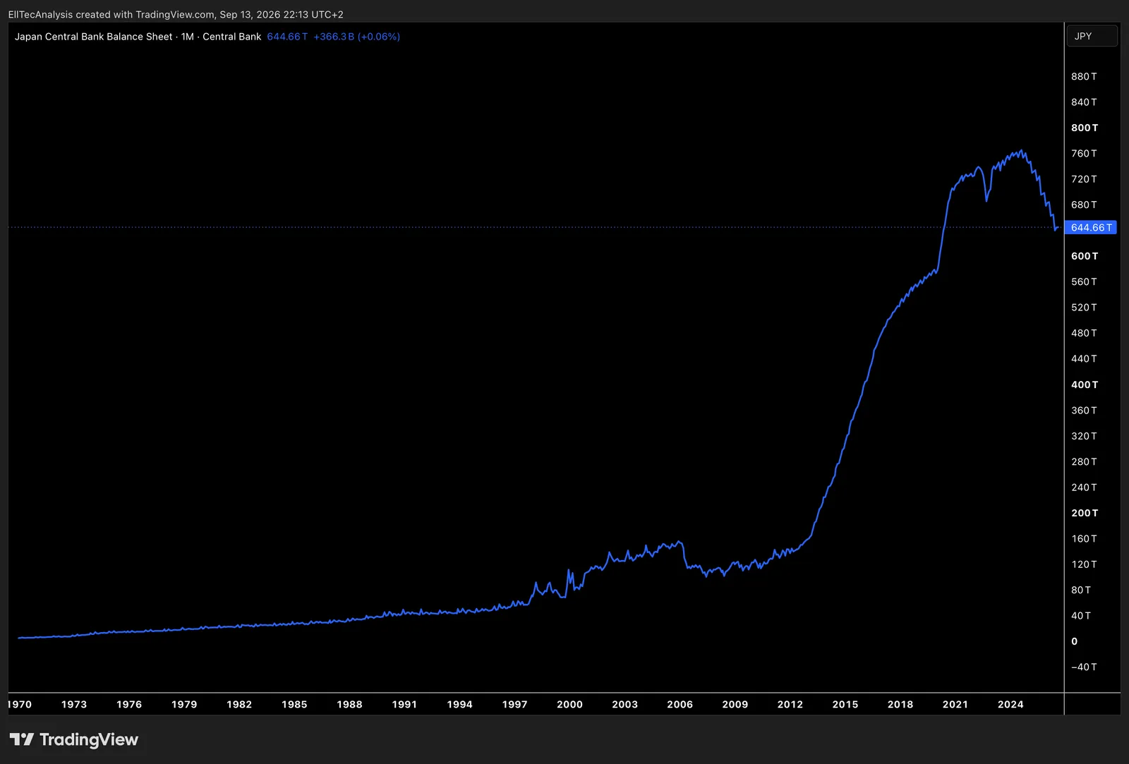Click the 1976 time axis label

click(x=129, y=704)
